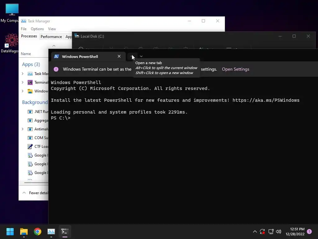Click the Antimalware process name
Viewport: 318px width, 239px height.
pyautogui.click(x=41, y=129)
